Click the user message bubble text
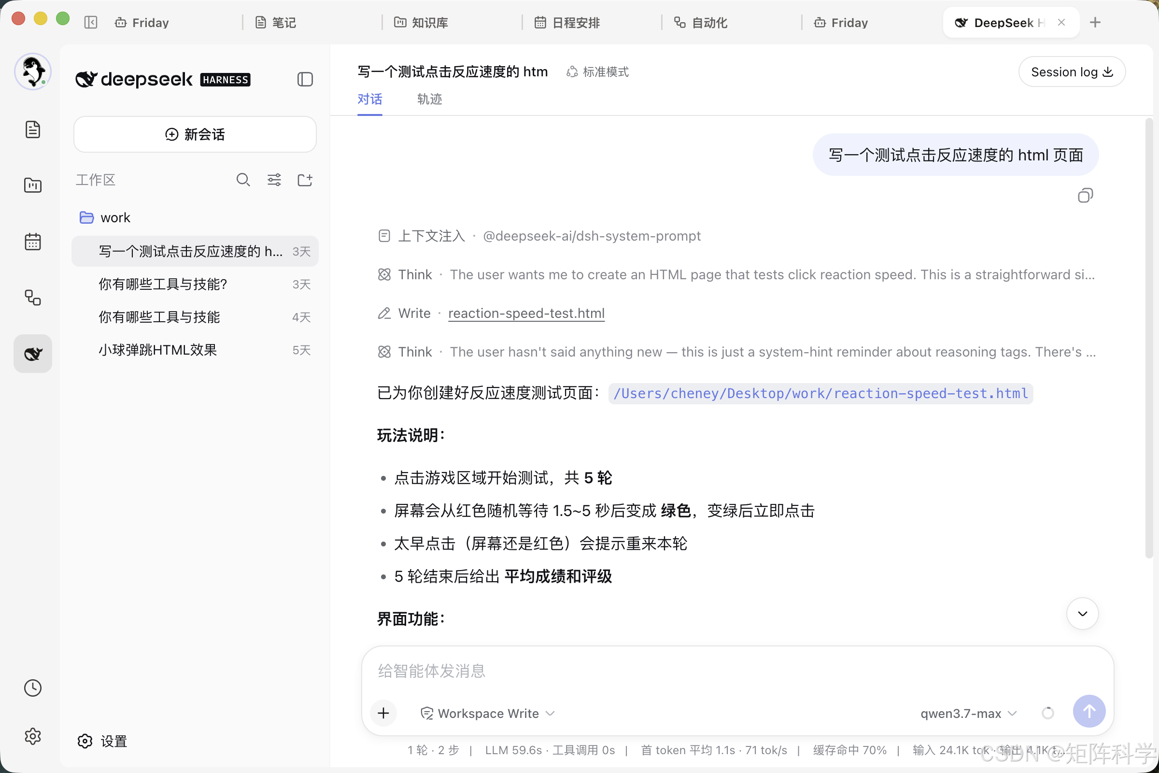1159x773 pixels. click(x=955, y=155)
